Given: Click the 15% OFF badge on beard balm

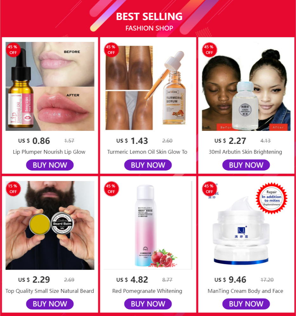Looking at the screenshot, I should tap(13, 189).
